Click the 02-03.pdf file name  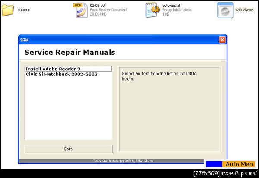click(98, 6)
